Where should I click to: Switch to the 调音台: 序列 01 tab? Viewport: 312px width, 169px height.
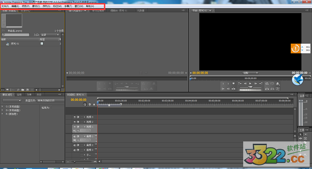119,11
